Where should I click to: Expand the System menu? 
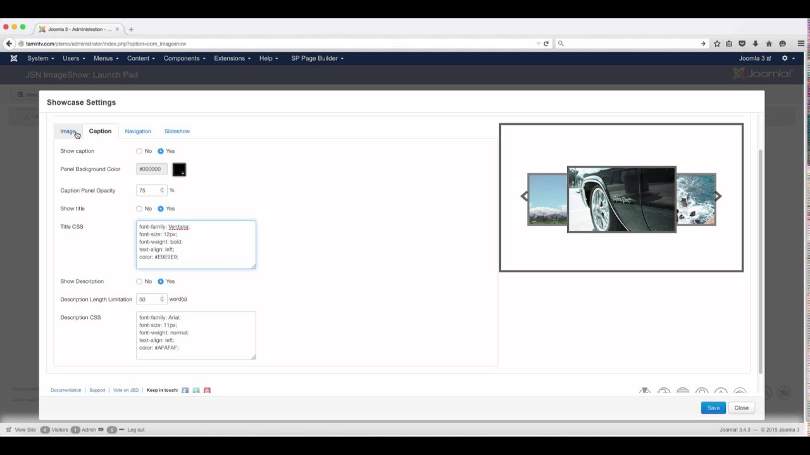[x=40, y=58]
